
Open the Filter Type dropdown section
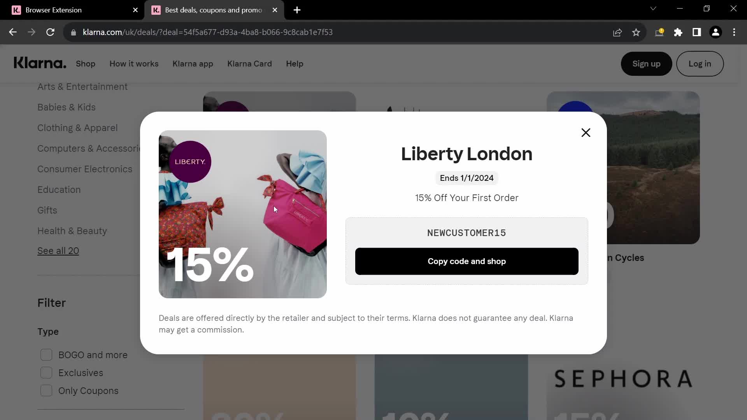48,332
